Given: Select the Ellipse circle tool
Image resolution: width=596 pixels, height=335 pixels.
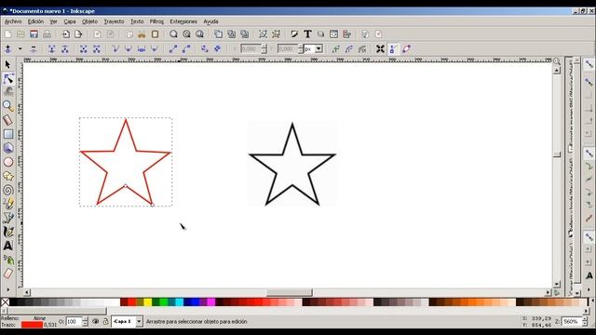Looking at the screenshot, I should click(8, 162).
